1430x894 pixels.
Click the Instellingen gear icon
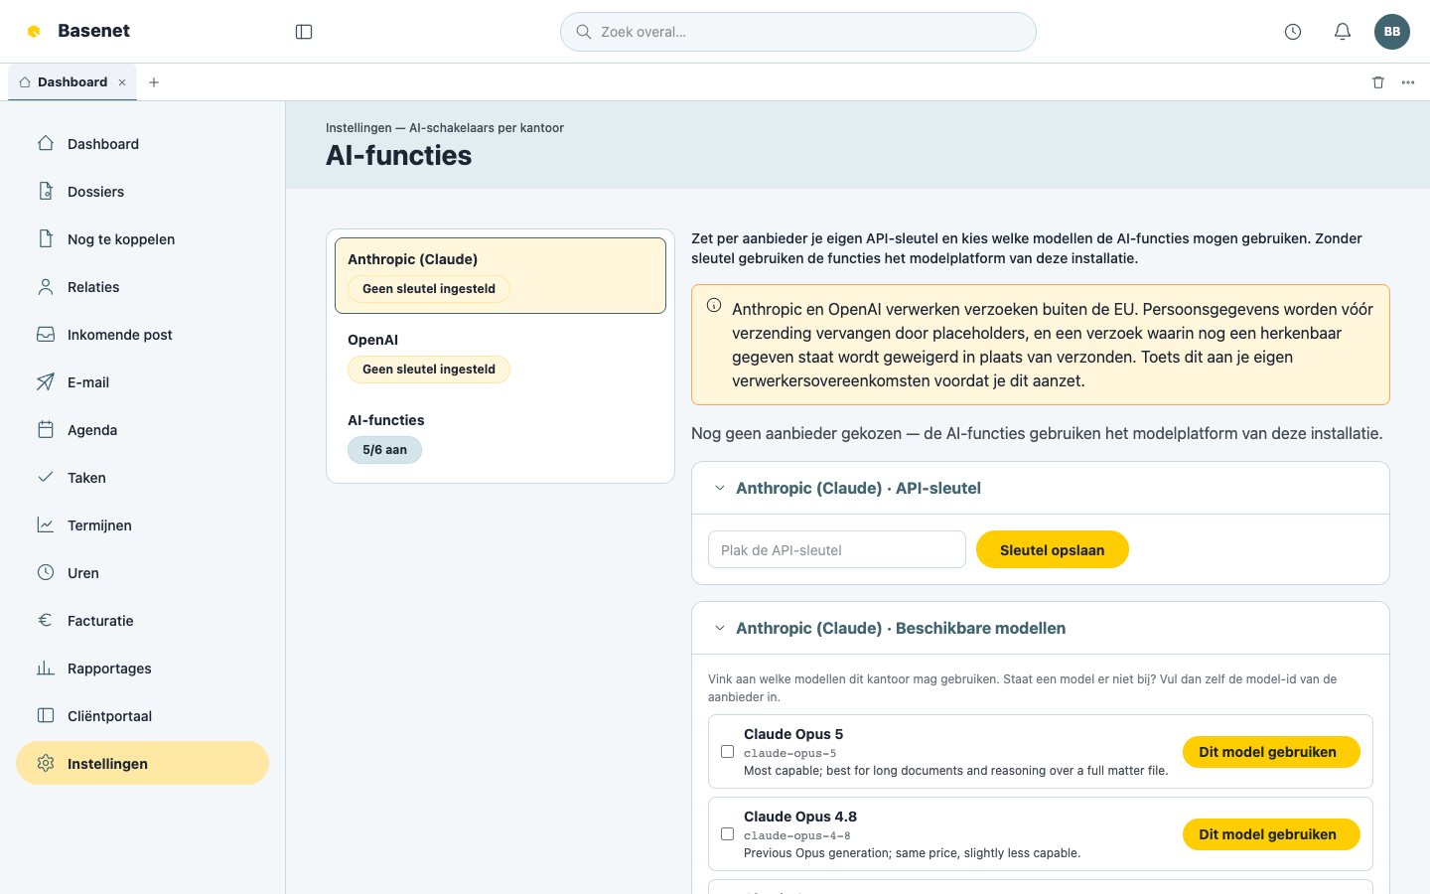(46, 763)
